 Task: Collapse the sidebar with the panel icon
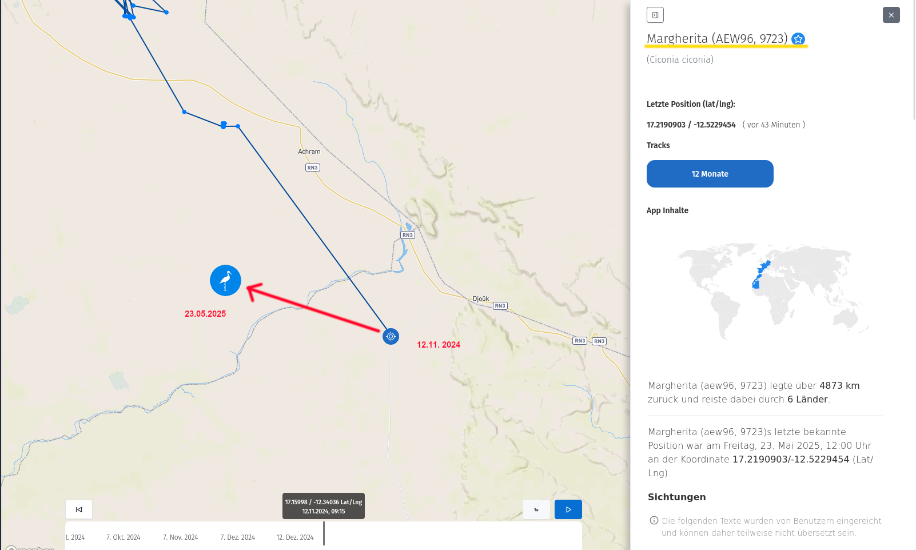655,15
